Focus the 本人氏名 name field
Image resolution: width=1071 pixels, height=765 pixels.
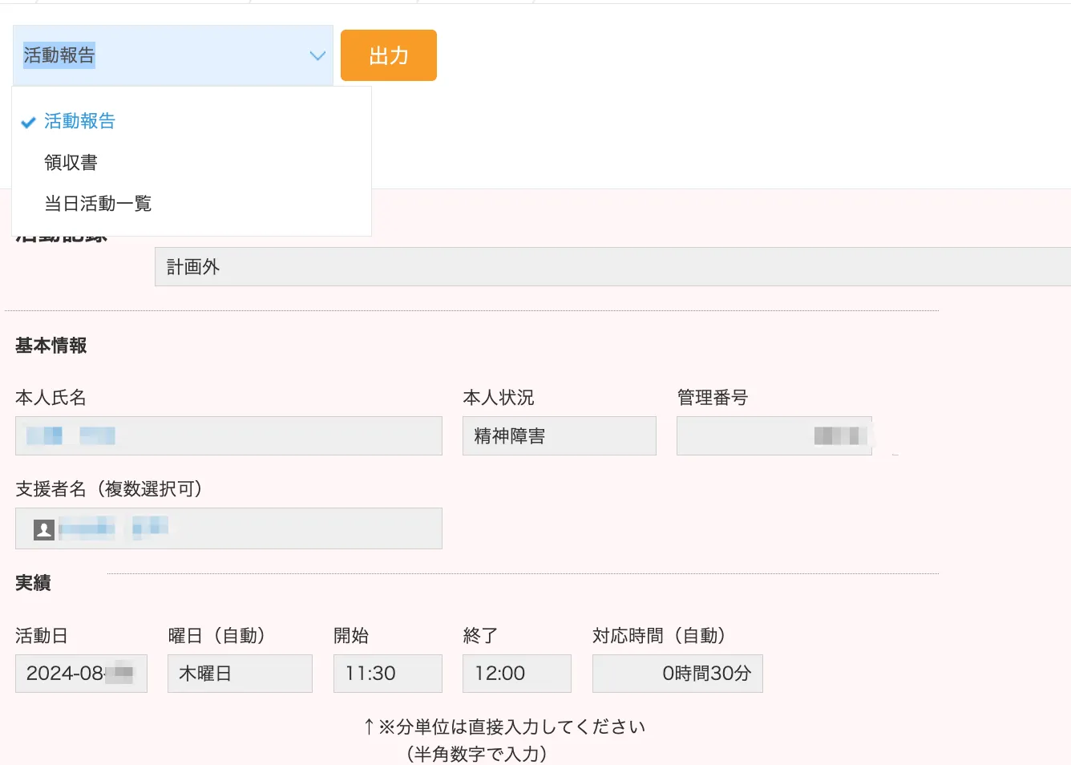tap(228, 436)
